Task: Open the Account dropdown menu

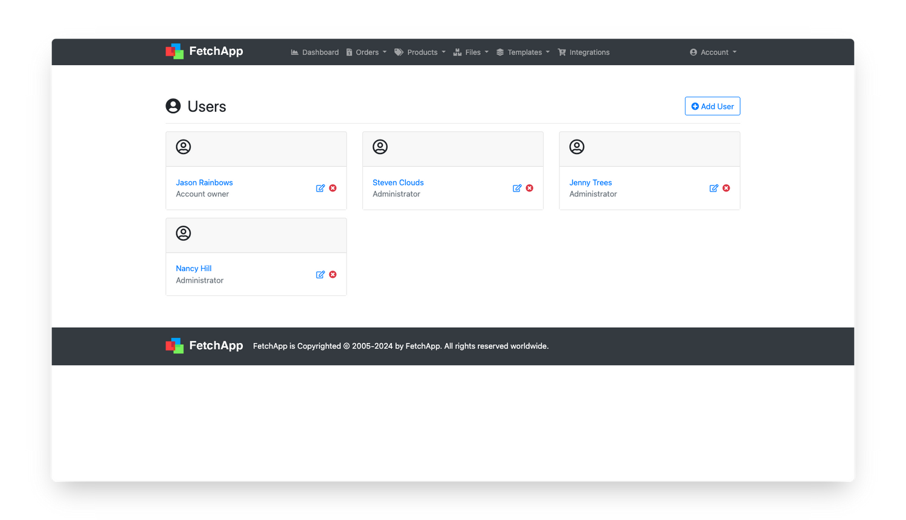Action: pyautogui.click(x=713, y=53)
